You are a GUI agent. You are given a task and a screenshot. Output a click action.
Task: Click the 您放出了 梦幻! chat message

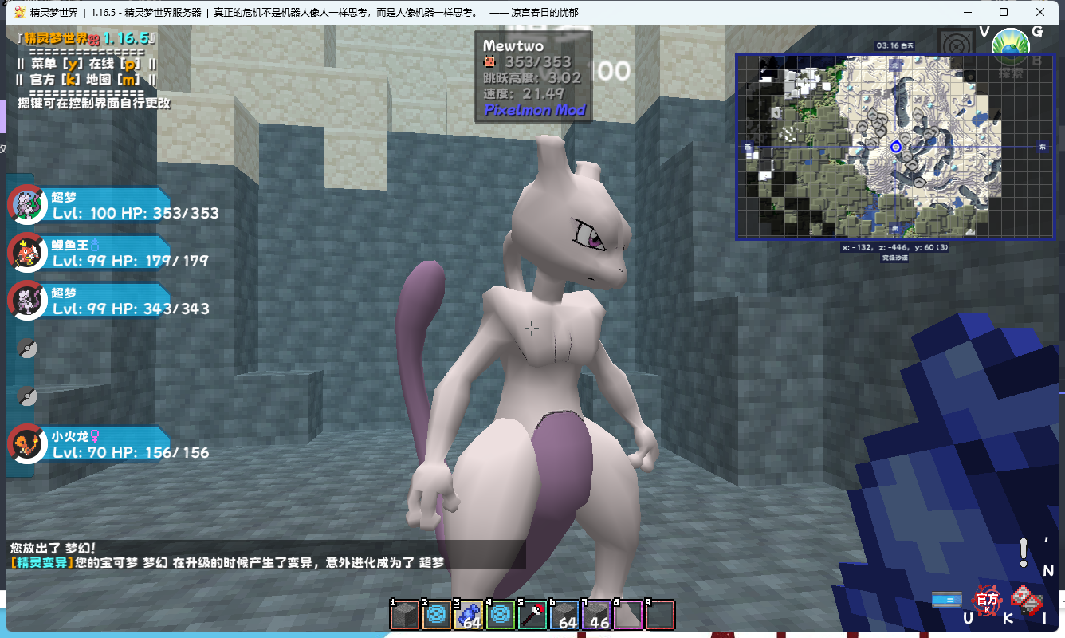[53, 548]
